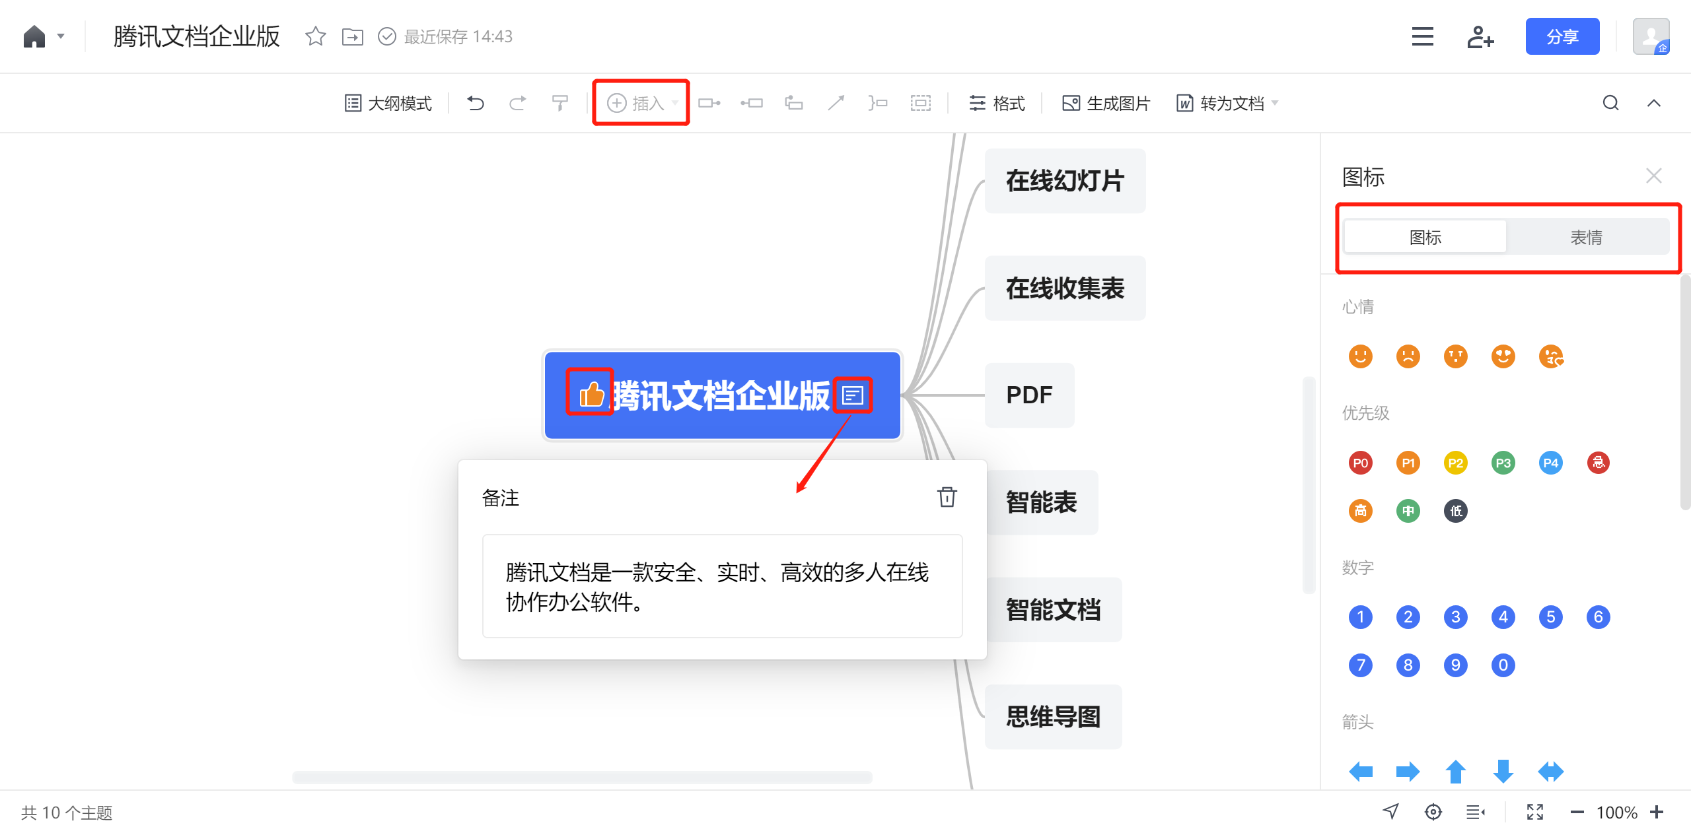The image size is (1691, 833).
Task: Switch to the 表情 tab
Action: click(1586, 237)
